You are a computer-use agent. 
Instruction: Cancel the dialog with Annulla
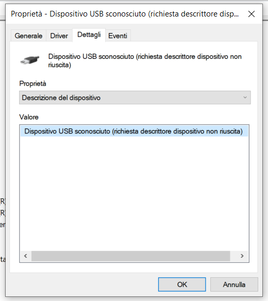click(234, 285)
